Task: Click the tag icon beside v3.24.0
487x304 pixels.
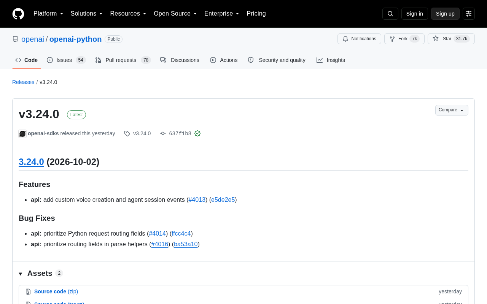Action: click(127, 133)
